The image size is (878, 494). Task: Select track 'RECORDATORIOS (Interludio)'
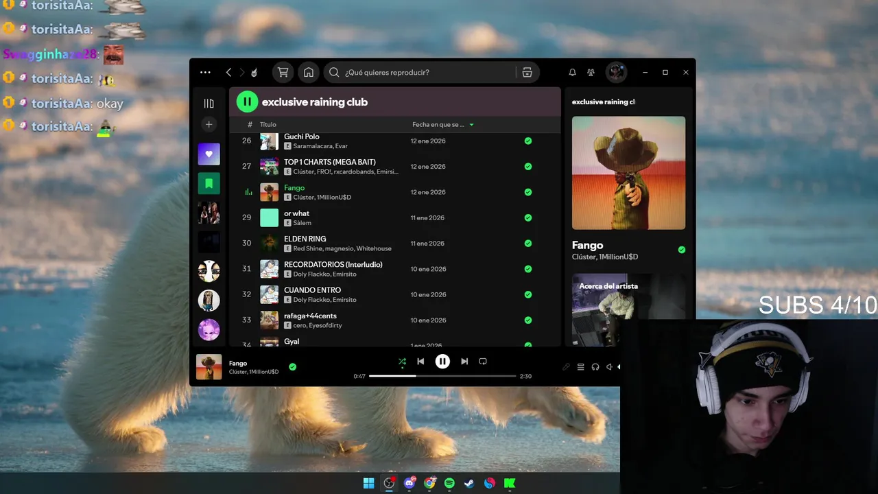tap(333, 264)
